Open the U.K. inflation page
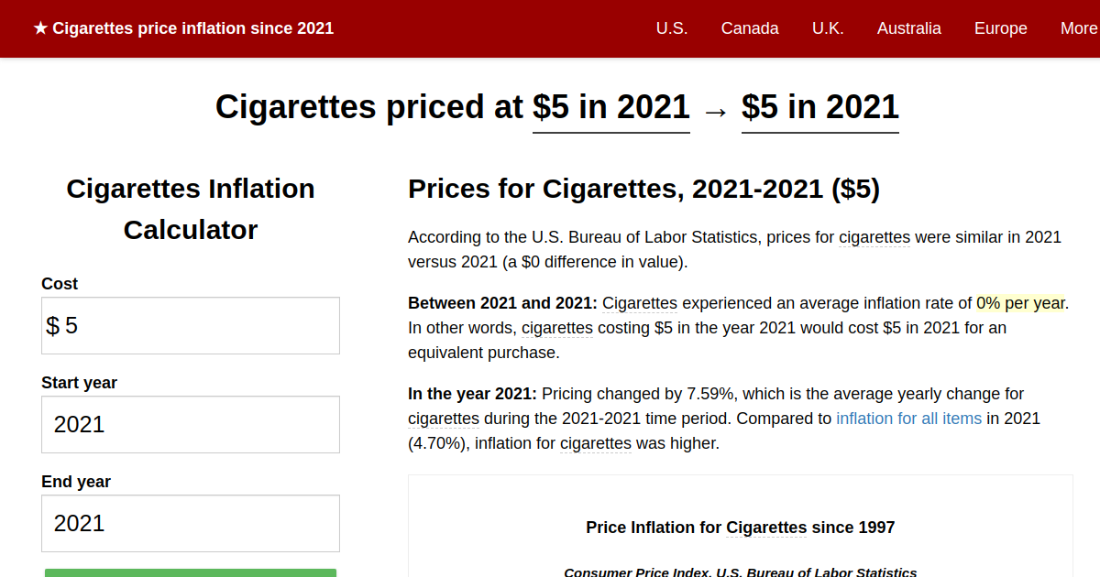 [828, 28]
